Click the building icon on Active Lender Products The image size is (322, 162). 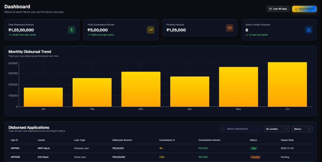pos(309,30)
